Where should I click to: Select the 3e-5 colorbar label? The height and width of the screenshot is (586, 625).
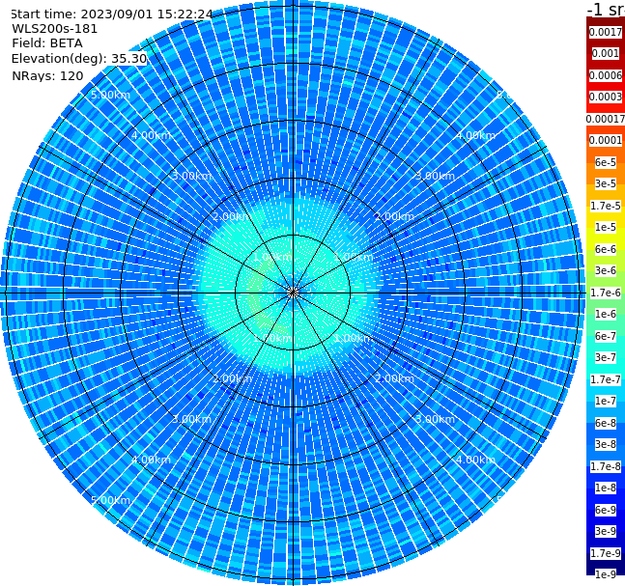pyautogui.click(x=606, y=183)
